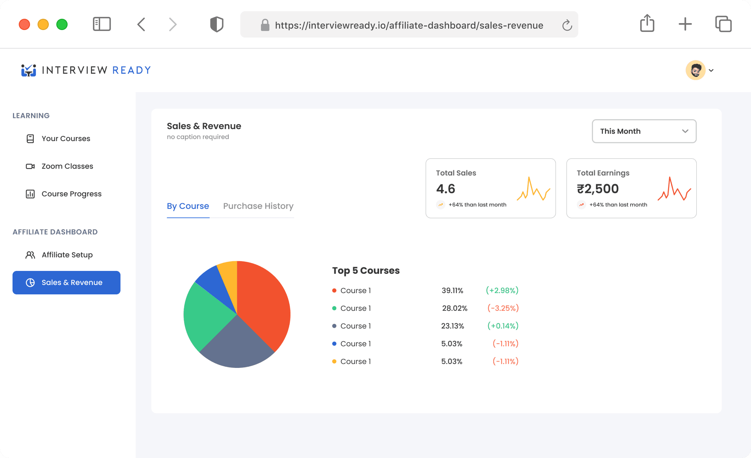Open Your Courses in sidebar
Image resolution: width=751 pixels, height=458 pixels.
[x=66, y=139]
